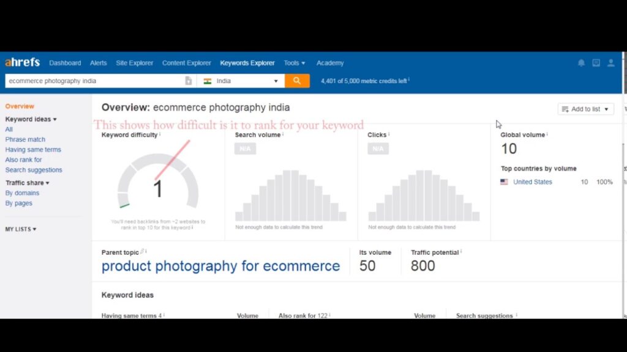Screen dimensions: 627x352
Task: Collapse the Traffic share sidebar section
Action: pos(27,183)
